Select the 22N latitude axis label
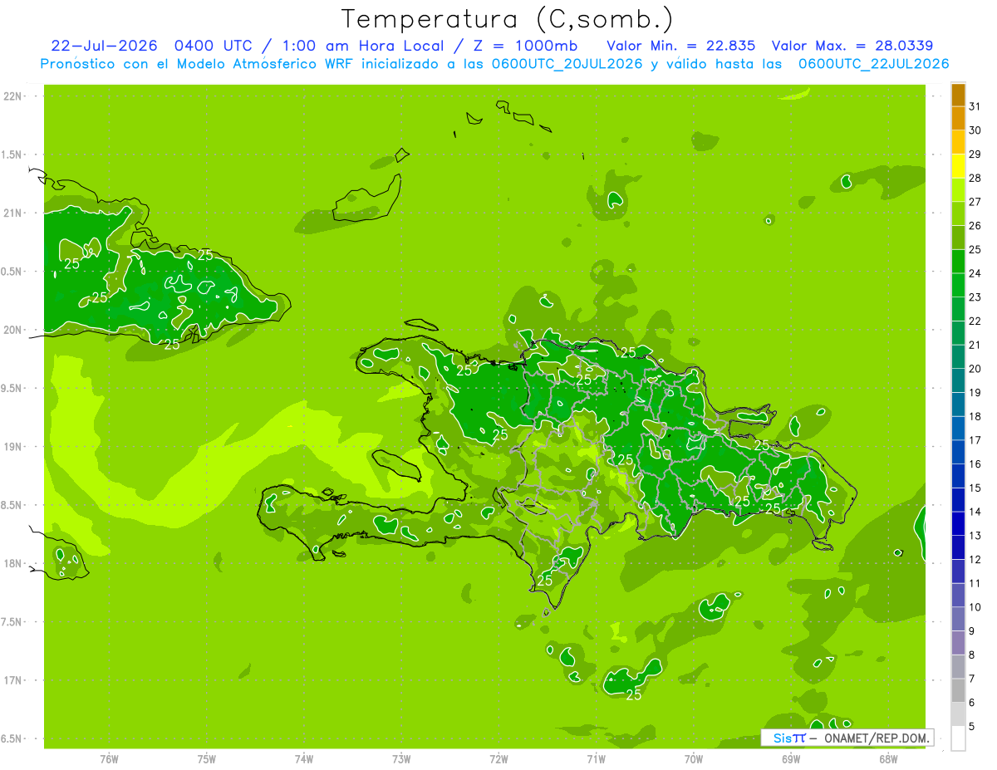This screenshot has width=997, height=770. (x=12, y=96)
